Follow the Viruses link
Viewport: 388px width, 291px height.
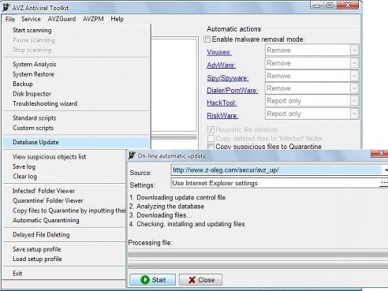219,52
